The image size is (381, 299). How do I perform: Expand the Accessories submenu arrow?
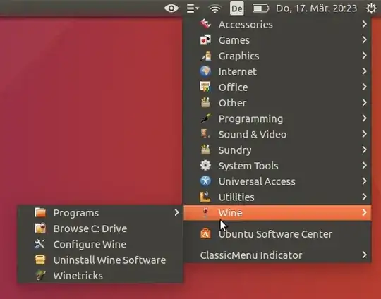tap(364, 24)
